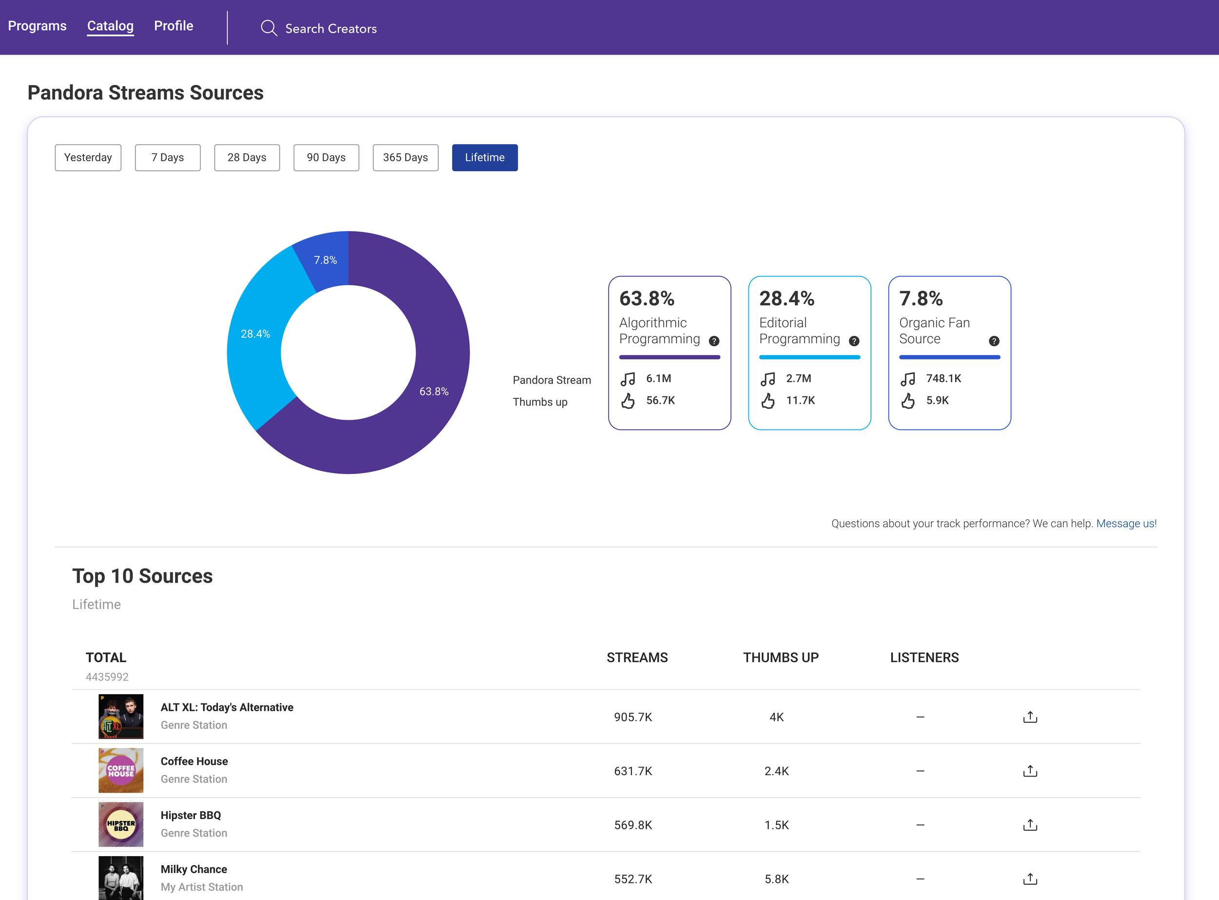The width and height of the screenshot is (1219, 900).
Task: Click share icon for ALT XL row
Action: point(1030,717)
